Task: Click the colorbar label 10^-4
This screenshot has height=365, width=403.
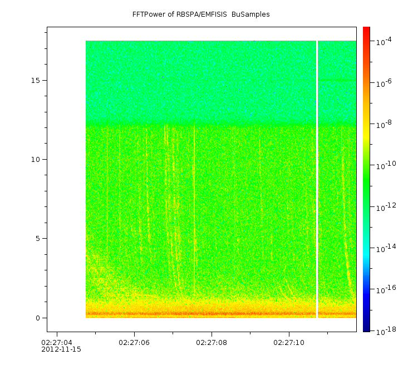Action: click(x=384, y=41)
